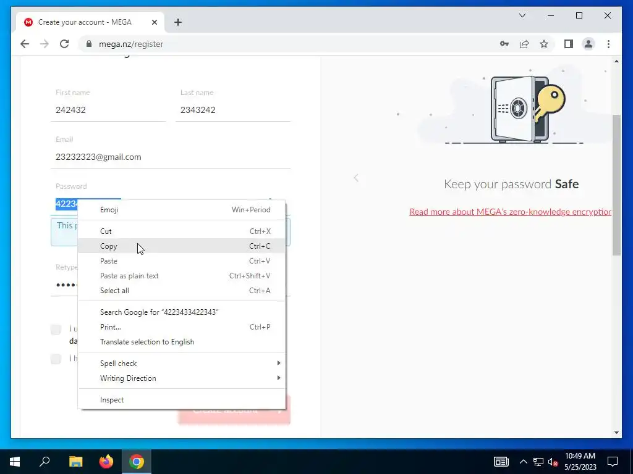Toggle the browser side panel icon
Screen dimensions: 633x474
(569, 44)
